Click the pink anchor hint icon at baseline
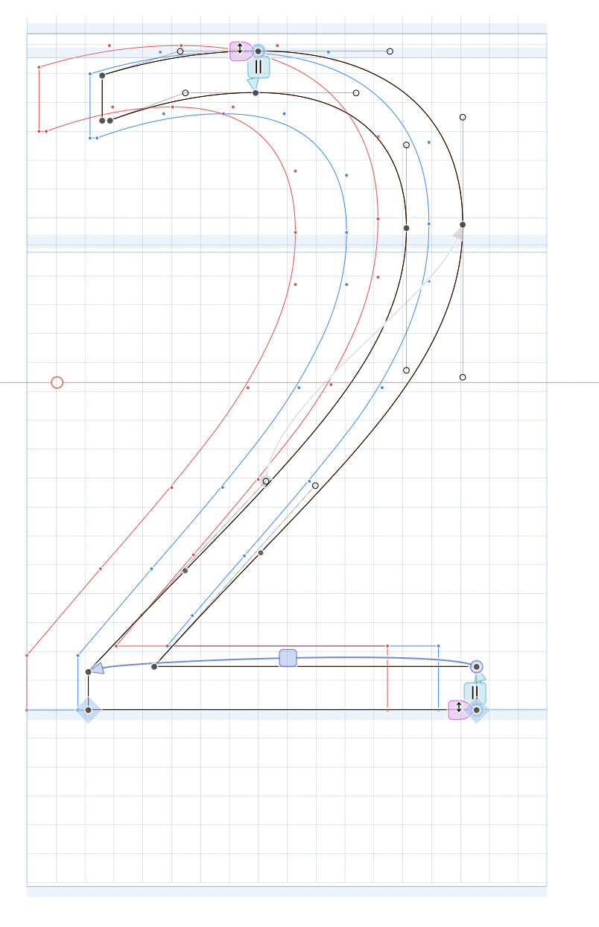This screenshot has height=927, width=599. click(x=459, y=709)
